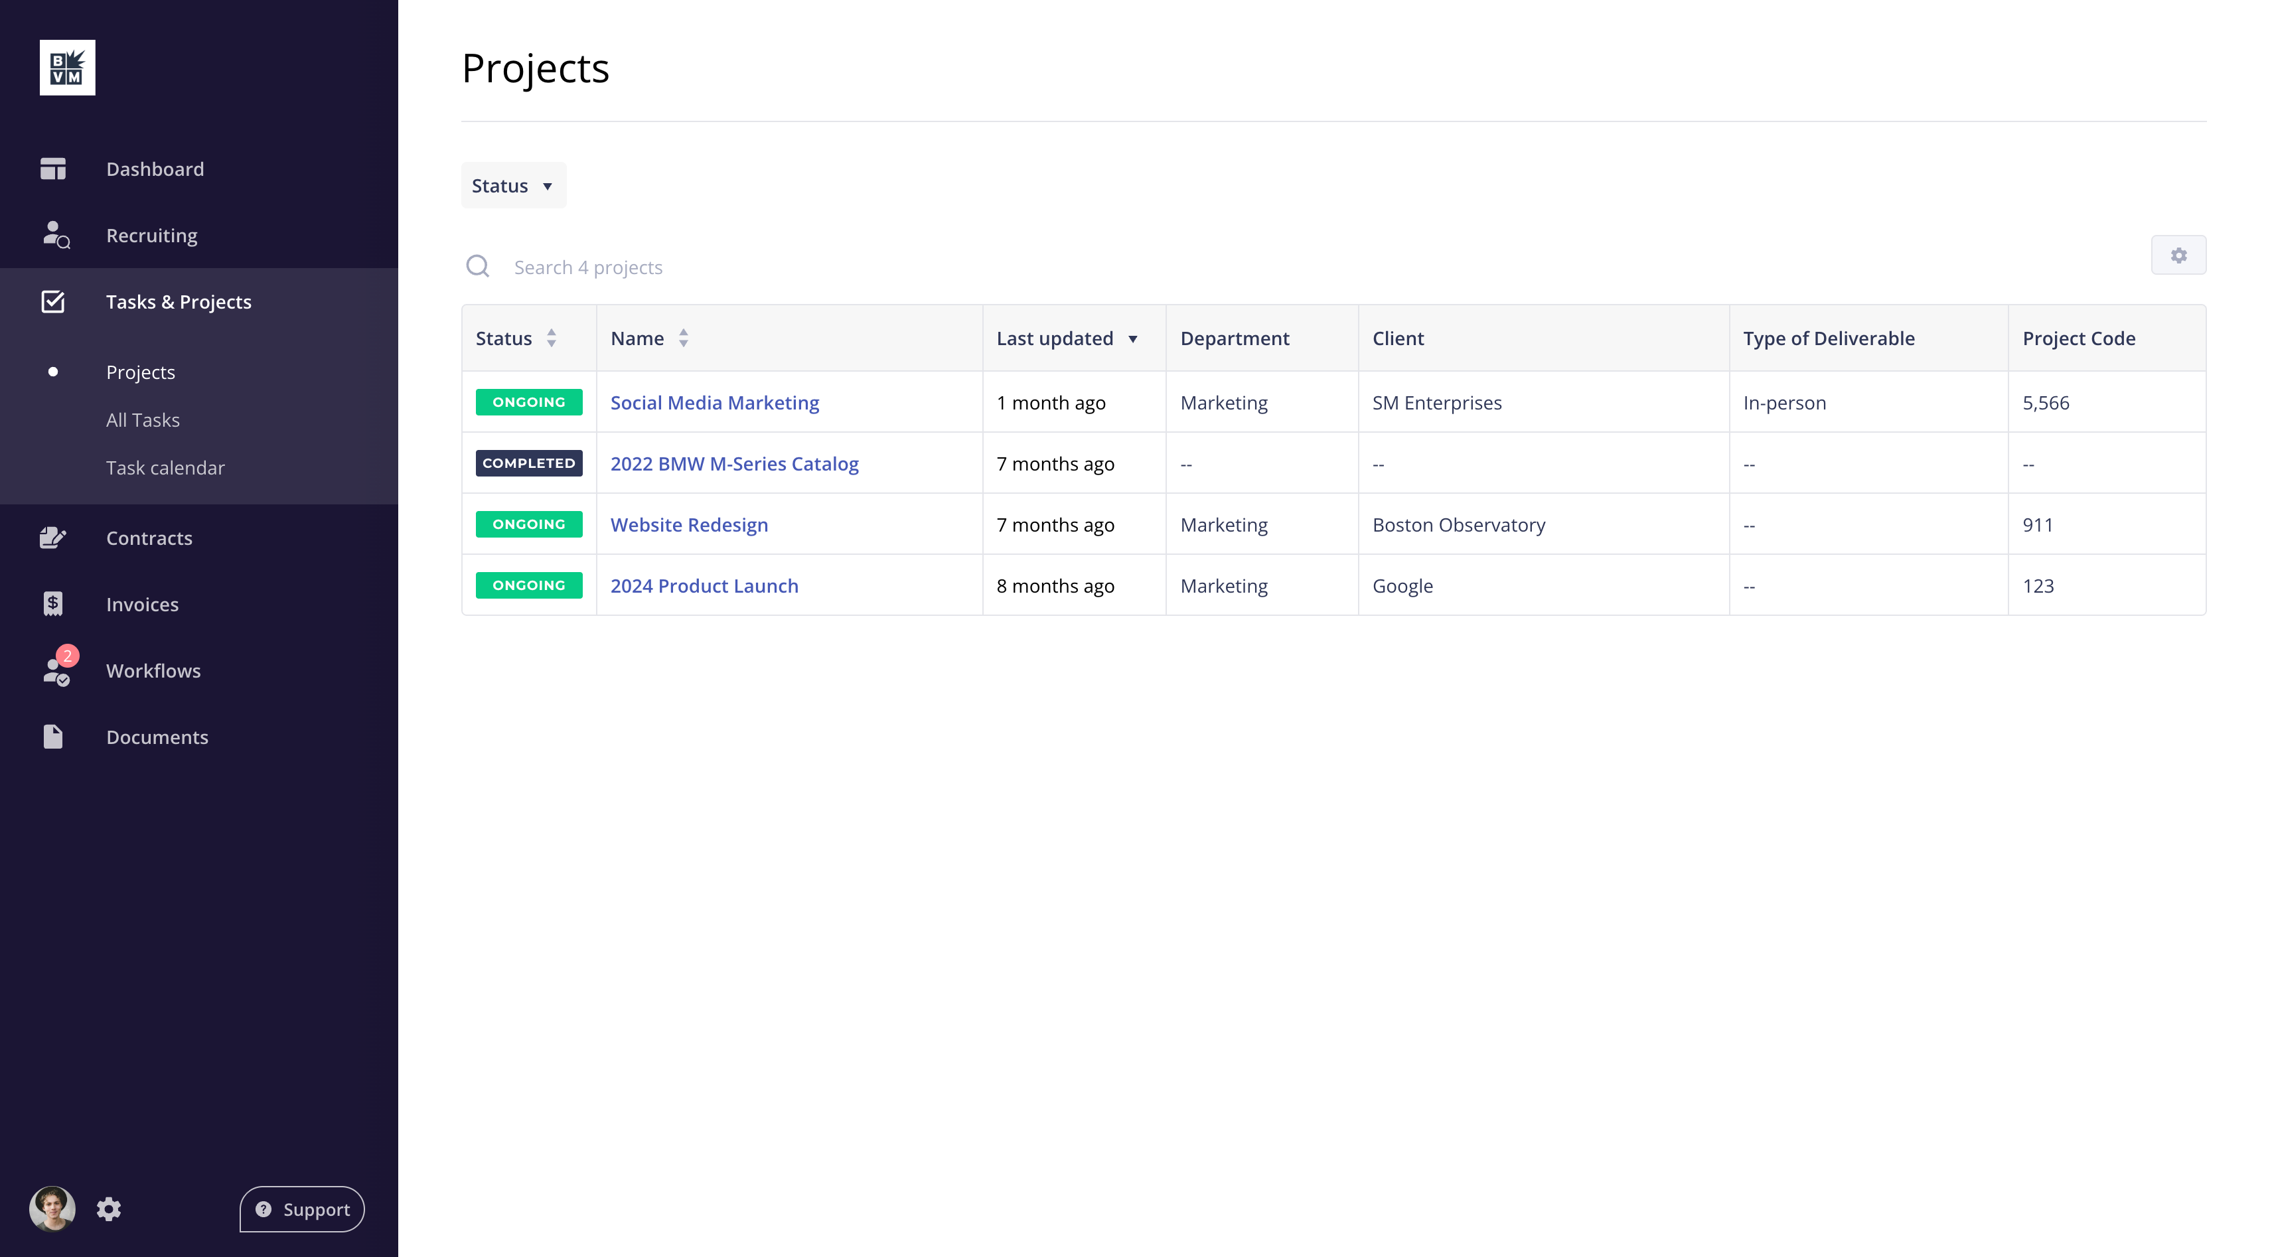2270x1257 pixels.
Task: Toggle Last updated sort arrow
Action: click(x=1133, y=339)
